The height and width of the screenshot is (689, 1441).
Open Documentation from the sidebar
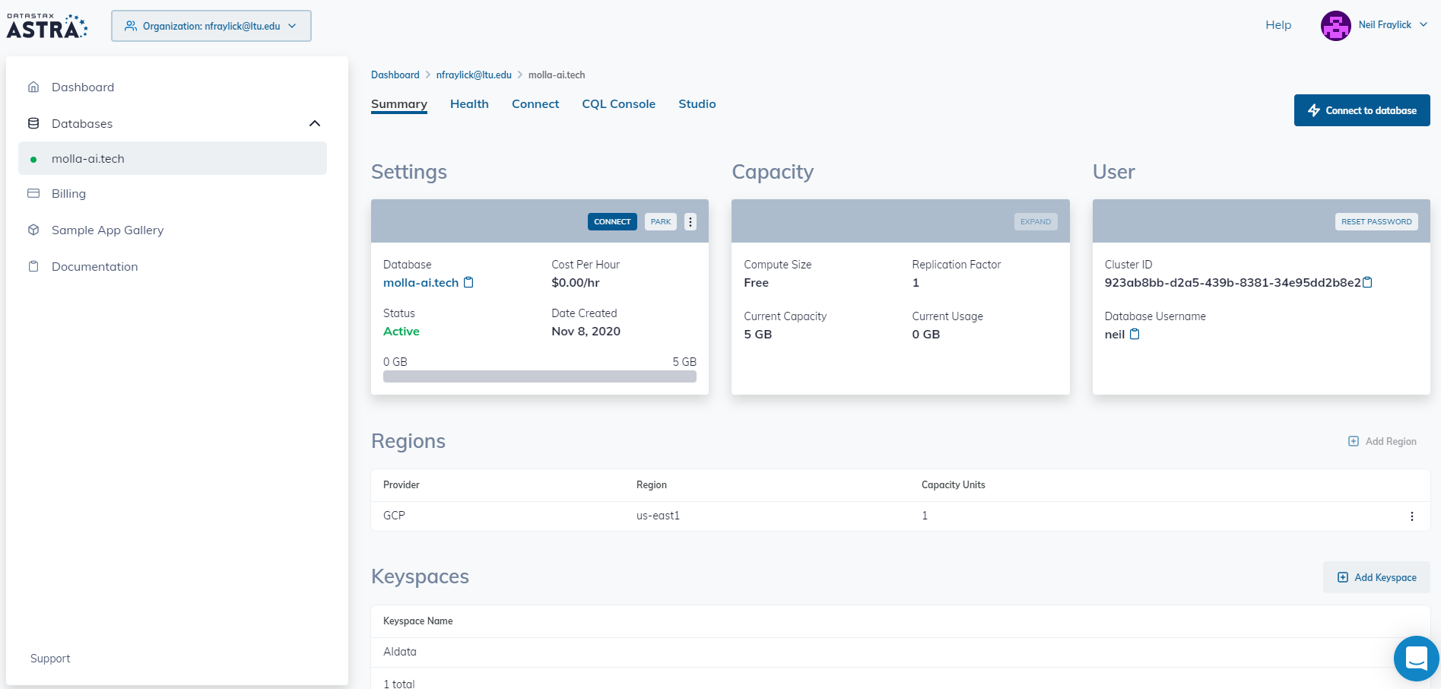coord(95,266)
